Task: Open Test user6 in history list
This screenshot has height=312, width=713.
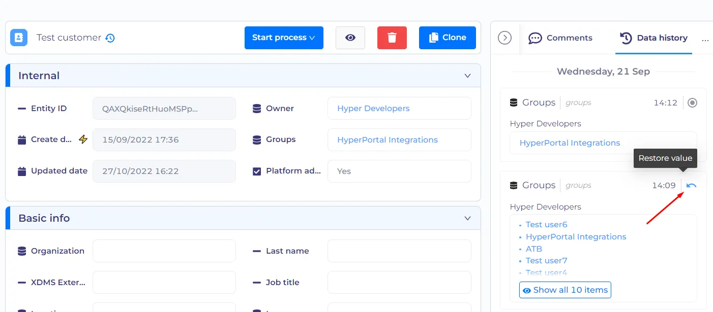Action: 546,225
